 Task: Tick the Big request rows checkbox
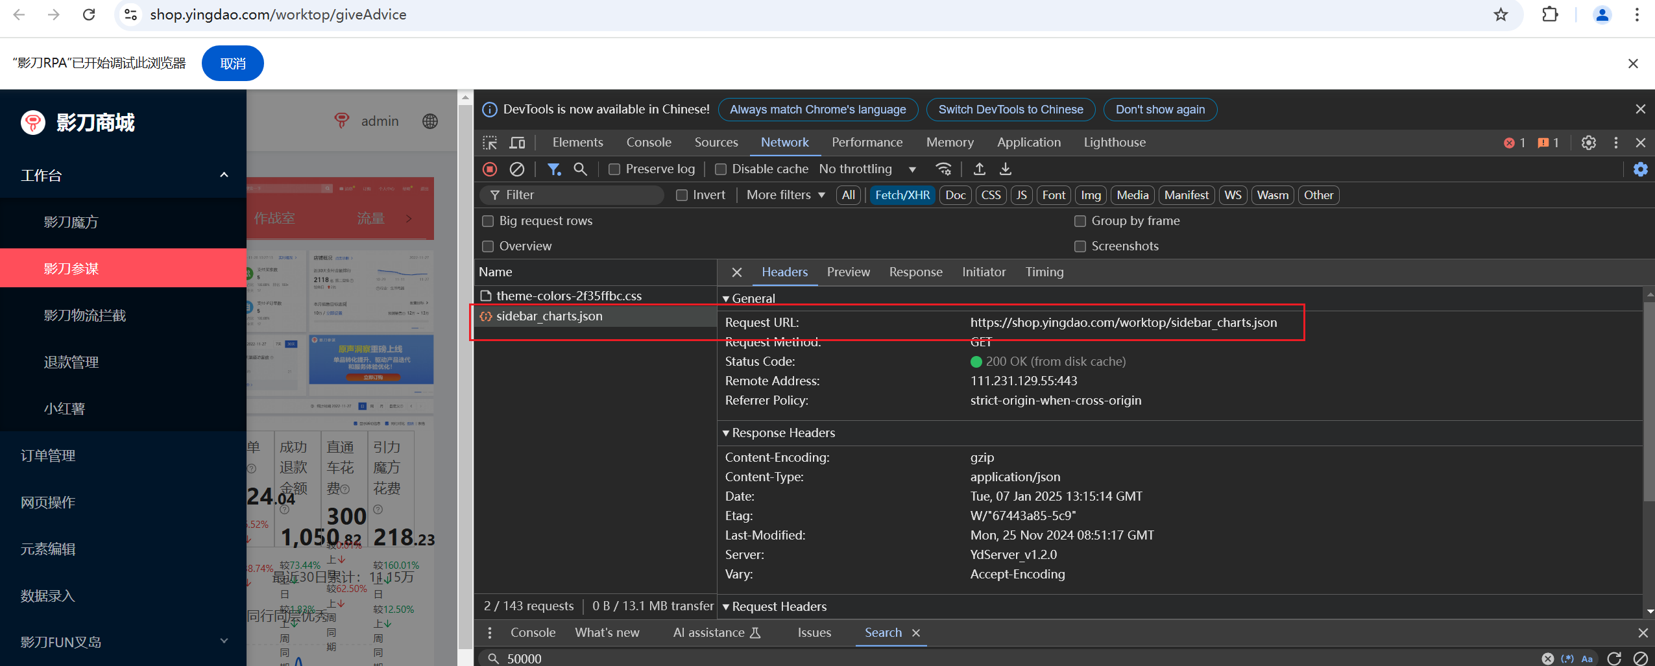[488, 221]
